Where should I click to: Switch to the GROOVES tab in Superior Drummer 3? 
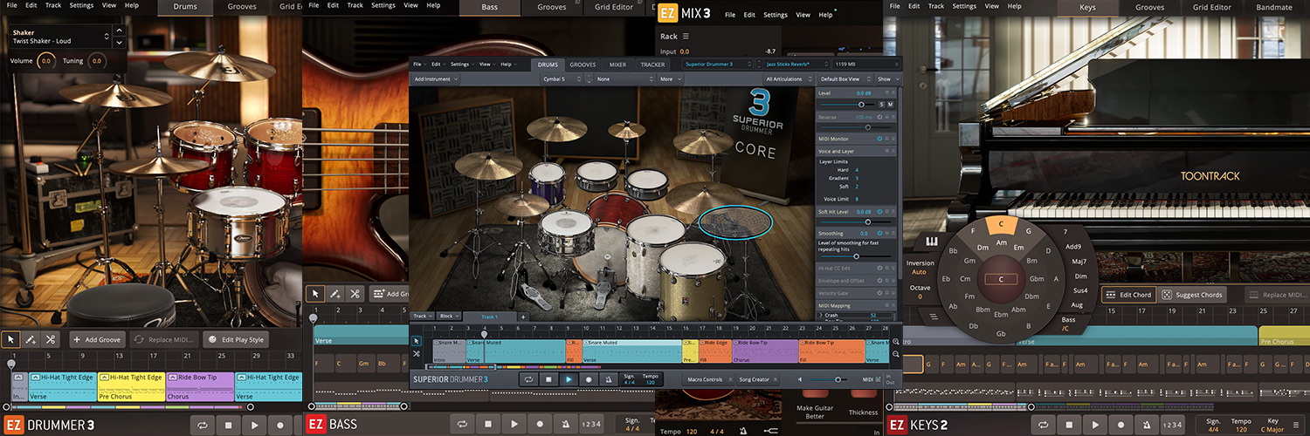[x=583, y=65]
